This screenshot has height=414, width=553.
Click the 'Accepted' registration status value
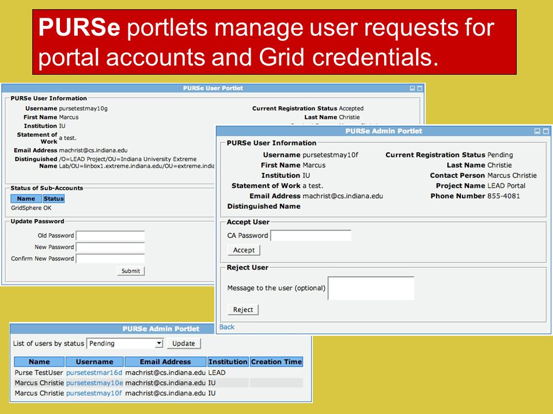351,109
